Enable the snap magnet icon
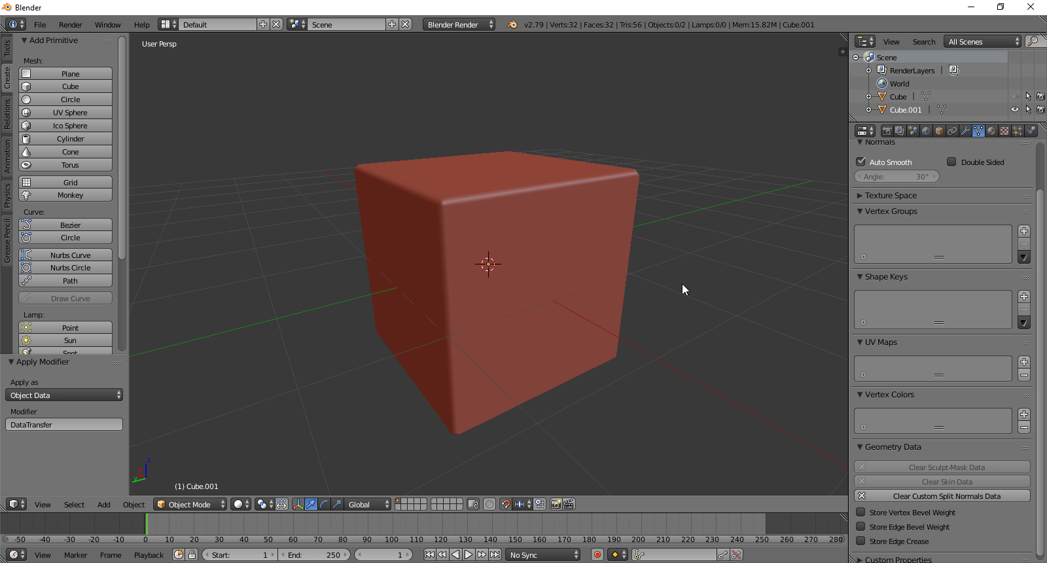The image size is (1047, 563). 505,504
